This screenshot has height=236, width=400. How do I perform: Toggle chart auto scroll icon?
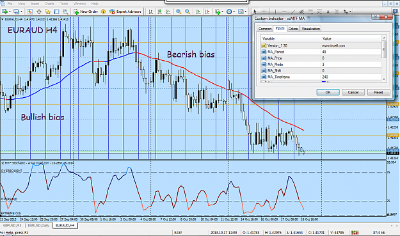click(x=198, y=12)
